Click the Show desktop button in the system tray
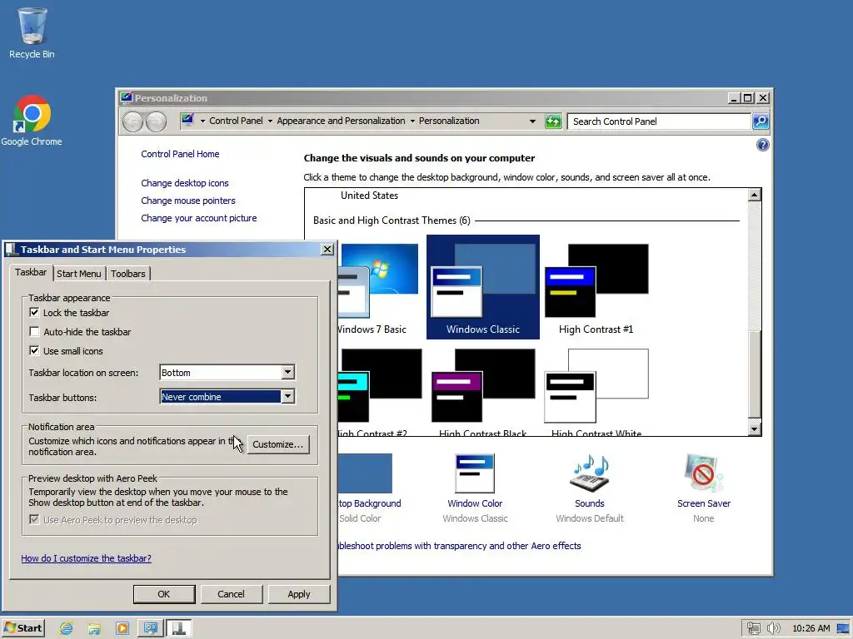 click(x=844, y=628)
